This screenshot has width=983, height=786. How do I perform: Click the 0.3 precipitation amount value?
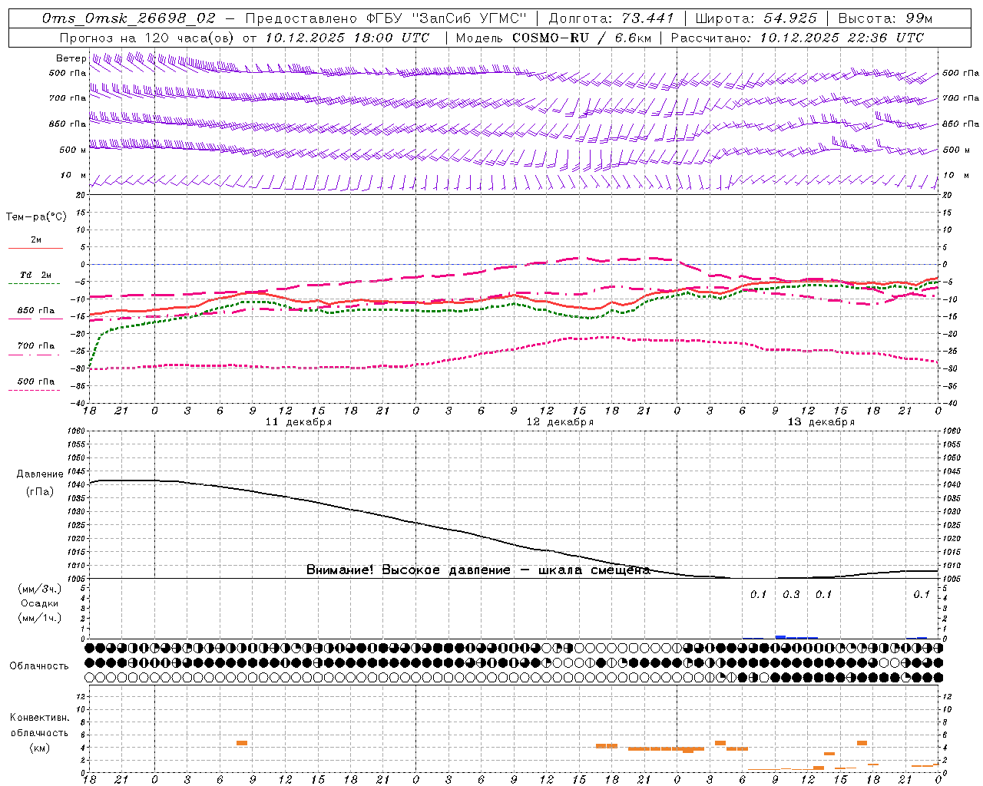[791, 595]
